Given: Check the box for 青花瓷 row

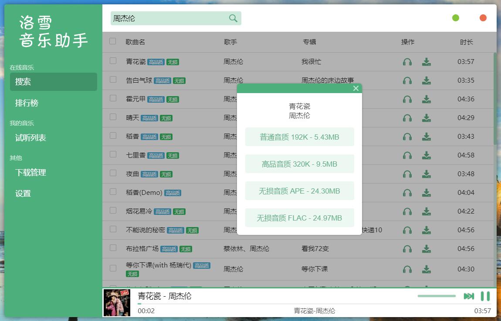Looking at the screenshot, I should pyautogui.click(x=113, y=60).
